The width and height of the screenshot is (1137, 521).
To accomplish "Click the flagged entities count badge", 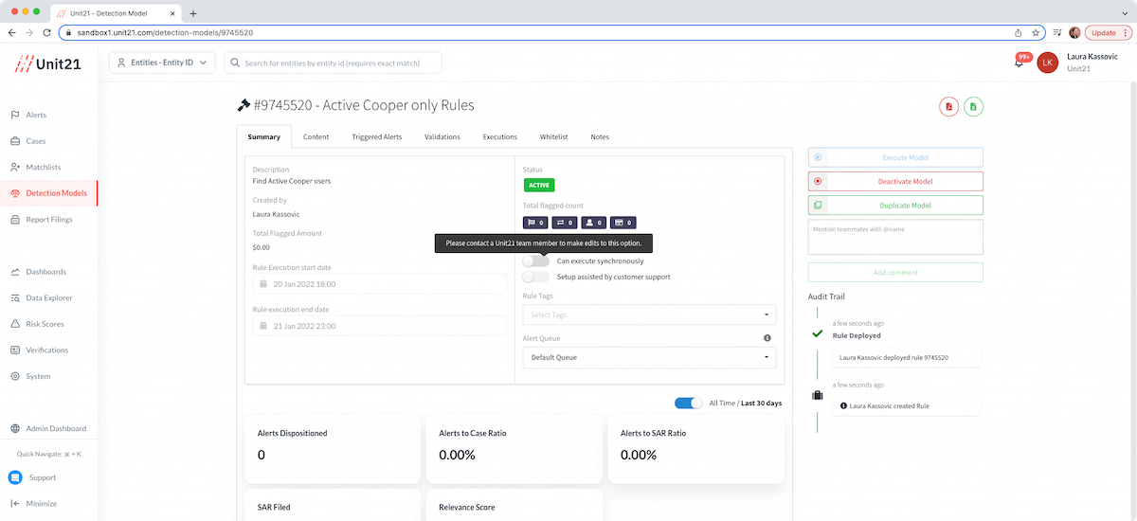I will tap(594, 223).
